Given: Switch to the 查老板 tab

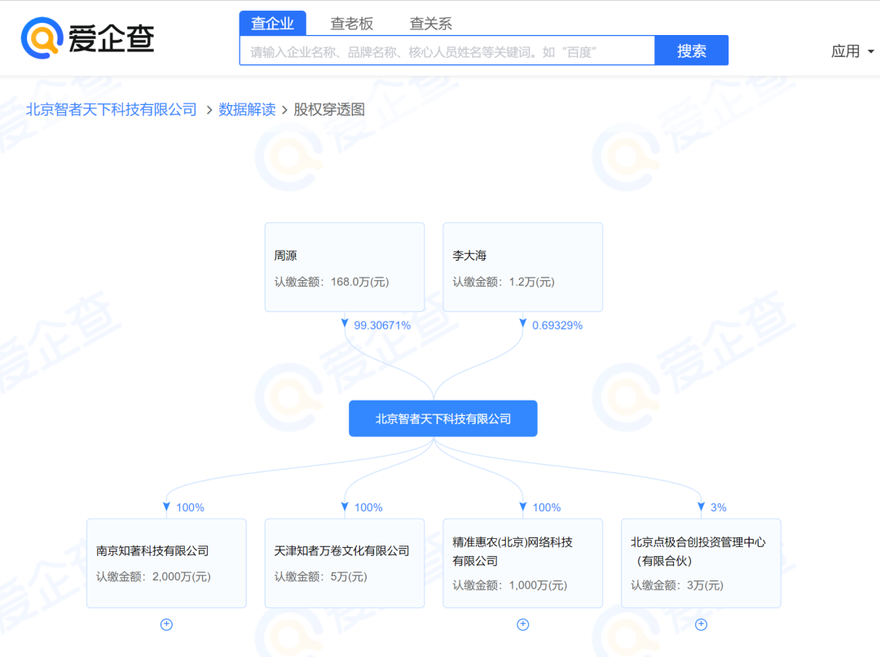Looking at the screenshot, I should (x=351, y=24).
